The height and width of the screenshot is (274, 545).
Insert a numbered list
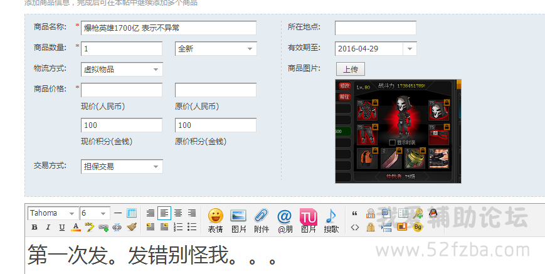click(x=178, y=227)
